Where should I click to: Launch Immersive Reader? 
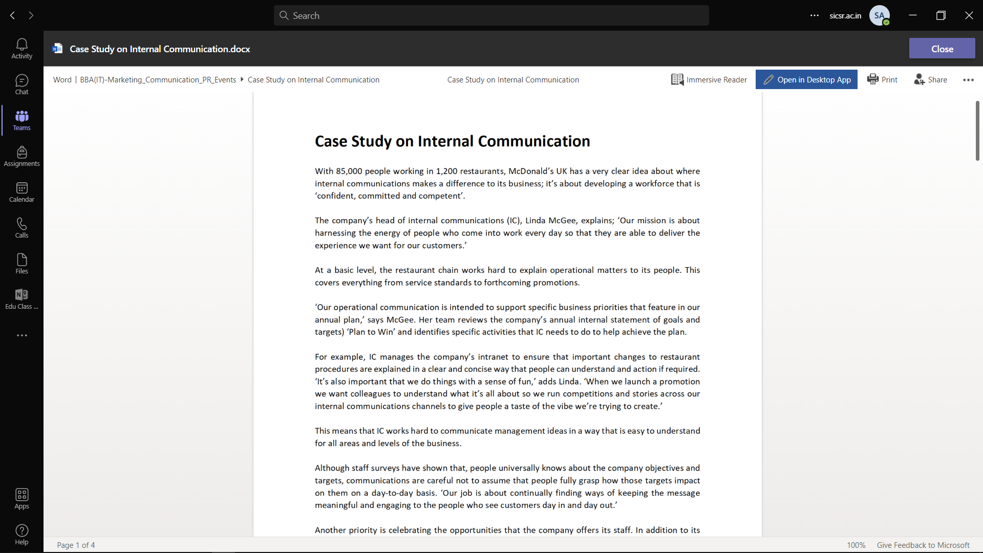coord(709,79)
